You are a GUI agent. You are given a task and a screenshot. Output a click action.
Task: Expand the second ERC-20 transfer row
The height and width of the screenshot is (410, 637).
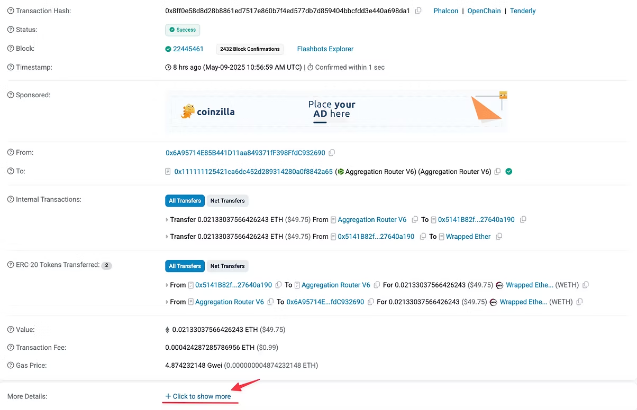[168, 302]
